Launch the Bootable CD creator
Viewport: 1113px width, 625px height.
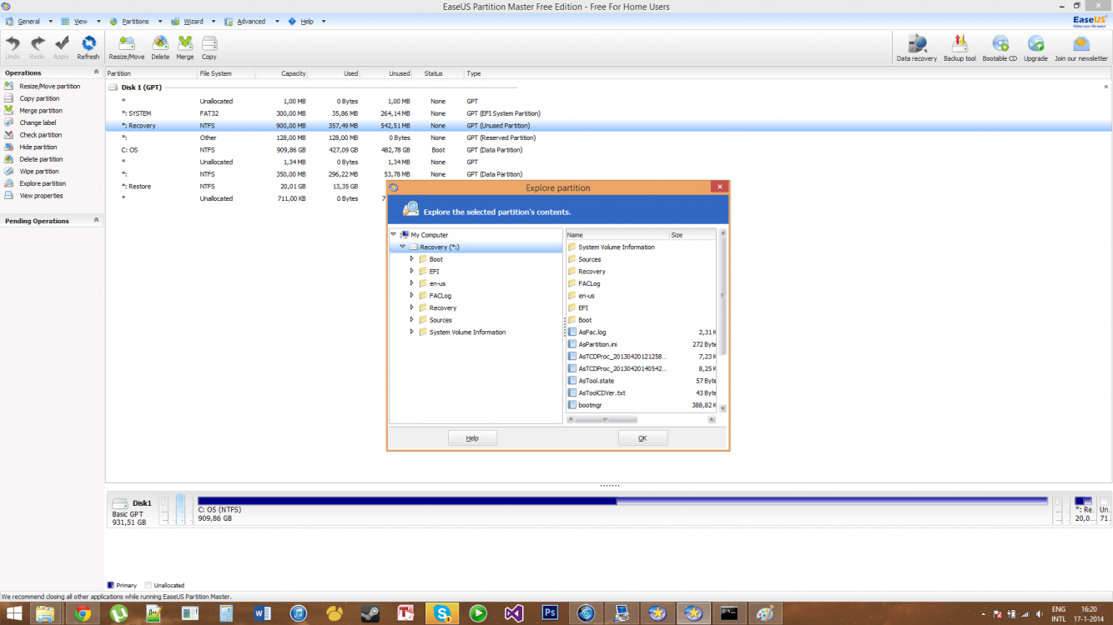pos(1000,48)
